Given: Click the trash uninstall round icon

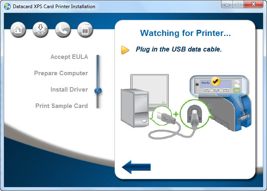Looking at the screenshot, I should pos(85,29).
